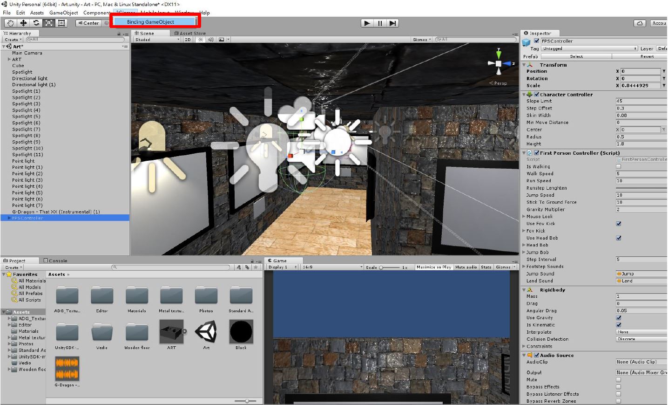
Task: Expand the ART object in Hierarchy
Action: 9,59
